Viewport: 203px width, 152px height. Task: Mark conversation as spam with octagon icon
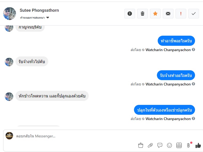click(x=130, y=14)
